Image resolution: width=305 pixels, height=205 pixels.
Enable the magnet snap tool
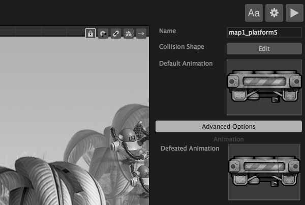(103, 34)
